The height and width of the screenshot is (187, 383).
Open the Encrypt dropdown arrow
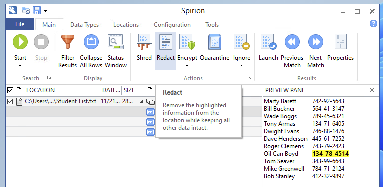tap(187, 65)
